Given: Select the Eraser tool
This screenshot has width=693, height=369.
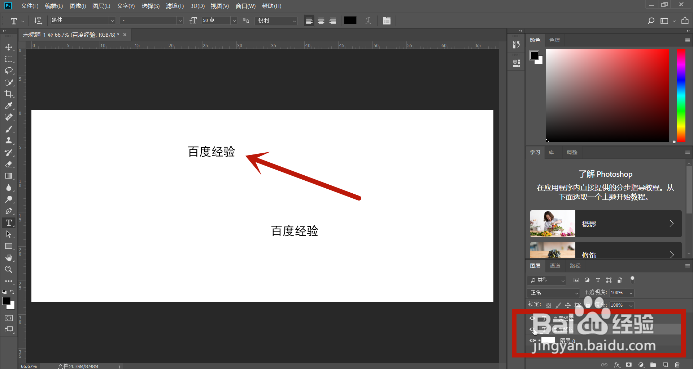Looking at the screenshot, I should tap(9, 164).
